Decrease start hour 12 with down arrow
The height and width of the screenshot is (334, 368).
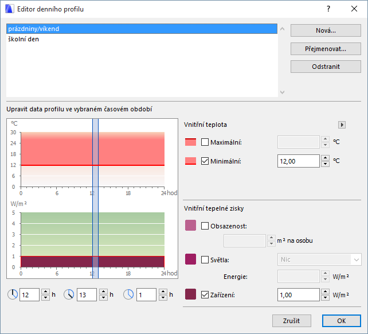click(x=45, y=298)
